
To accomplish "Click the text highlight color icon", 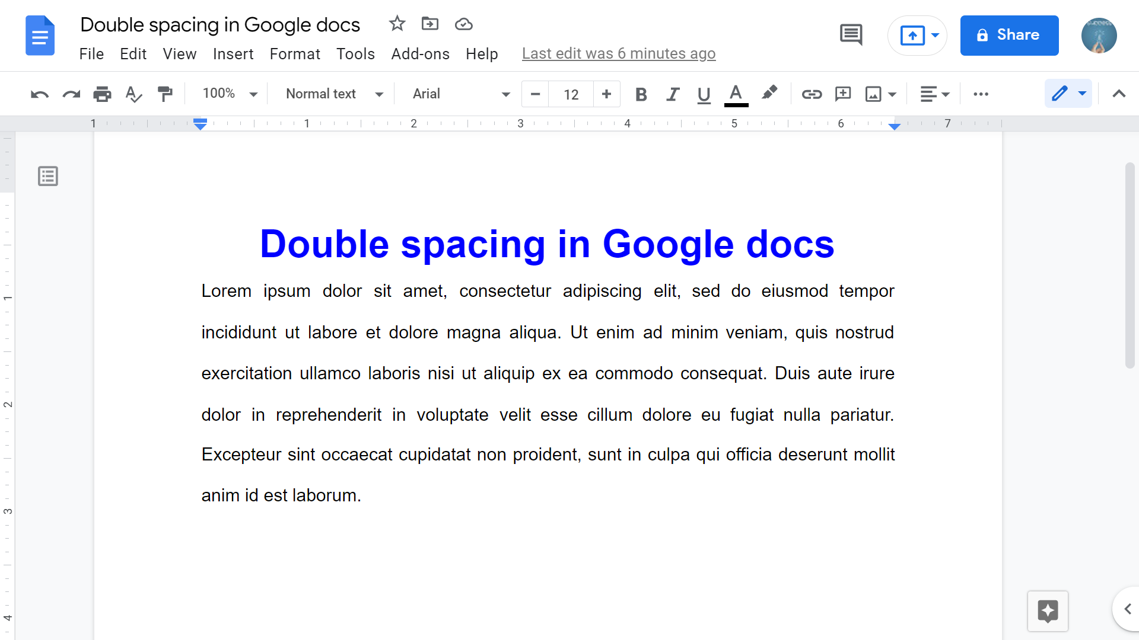I will pos(770,94).
